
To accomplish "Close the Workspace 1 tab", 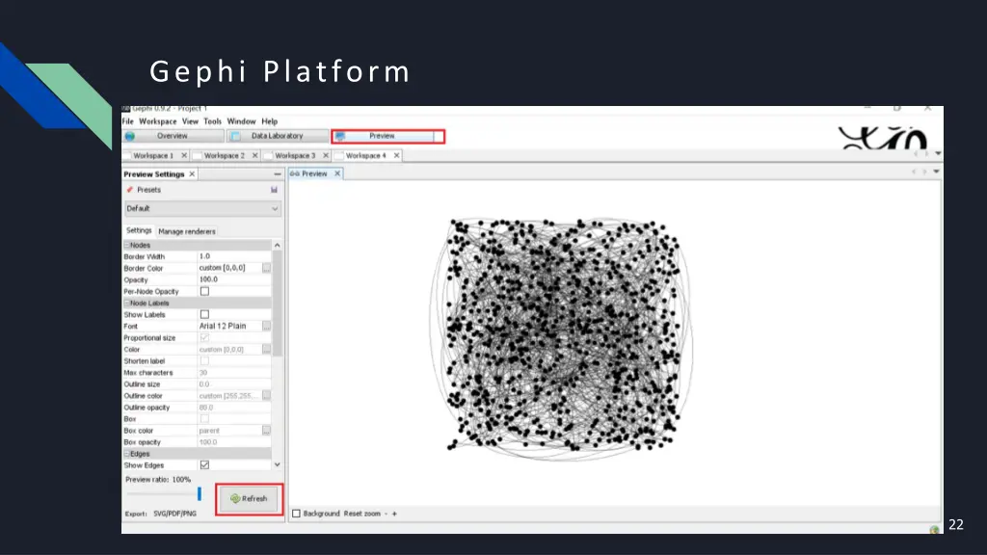I will click(184, 155).
